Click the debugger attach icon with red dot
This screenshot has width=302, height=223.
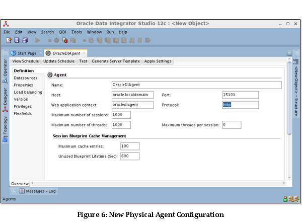[x=65, y=40]
